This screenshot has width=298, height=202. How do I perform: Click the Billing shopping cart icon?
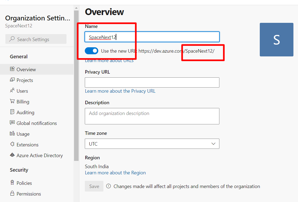tap(12, 101)
